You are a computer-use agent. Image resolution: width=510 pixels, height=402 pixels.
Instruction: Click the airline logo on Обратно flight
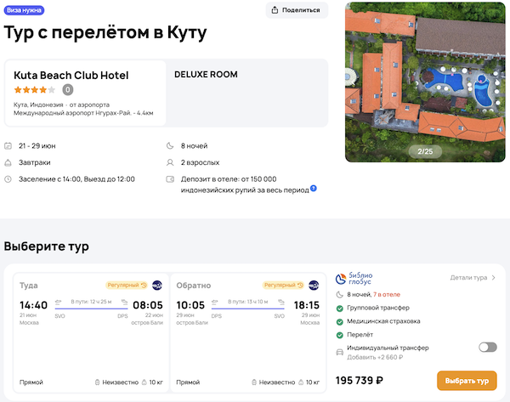coord(314,285)
